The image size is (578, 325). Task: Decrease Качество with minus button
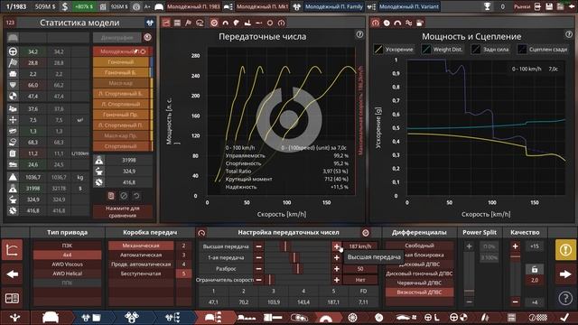[x=516, y=302]
